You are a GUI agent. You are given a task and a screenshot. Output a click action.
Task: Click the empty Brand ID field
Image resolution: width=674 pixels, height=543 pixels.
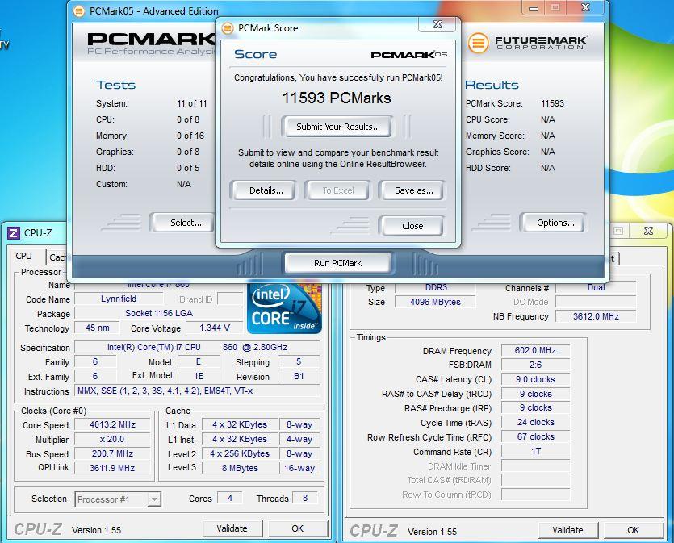230,299
